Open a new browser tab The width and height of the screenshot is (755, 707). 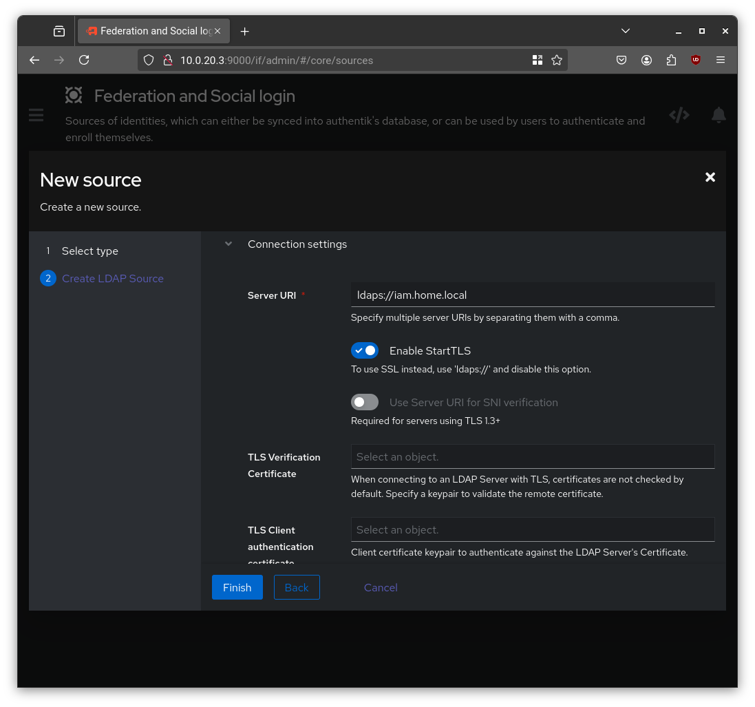pos(244,31)
